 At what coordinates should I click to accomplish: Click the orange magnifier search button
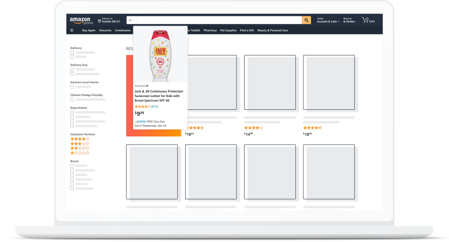point(306,20)
